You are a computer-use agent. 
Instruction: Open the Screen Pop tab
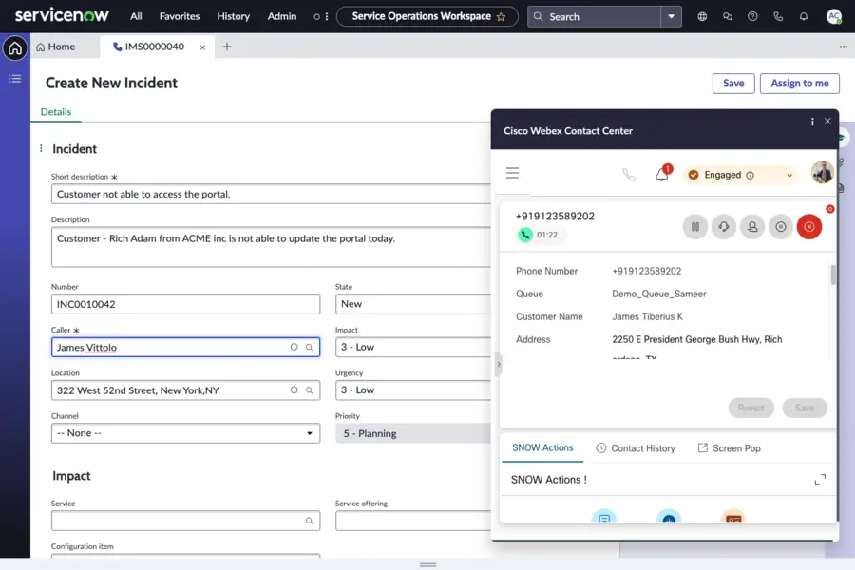point(729,448)
